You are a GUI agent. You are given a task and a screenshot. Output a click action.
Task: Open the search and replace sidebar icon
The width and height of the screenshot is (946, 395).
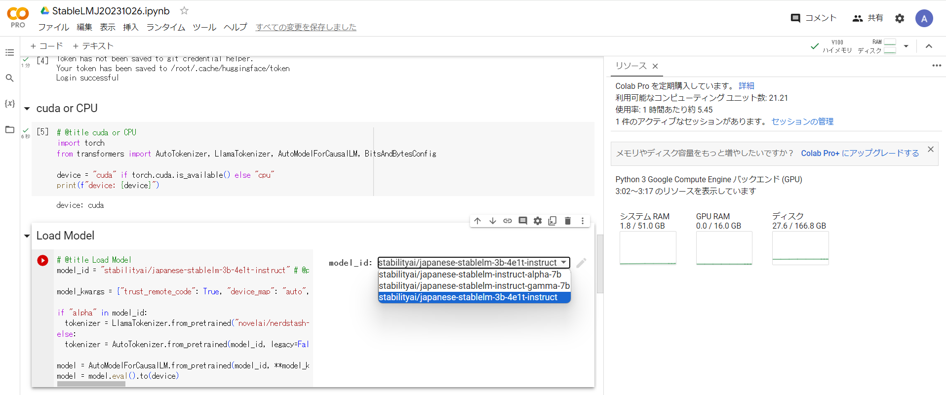coord(9,78)
